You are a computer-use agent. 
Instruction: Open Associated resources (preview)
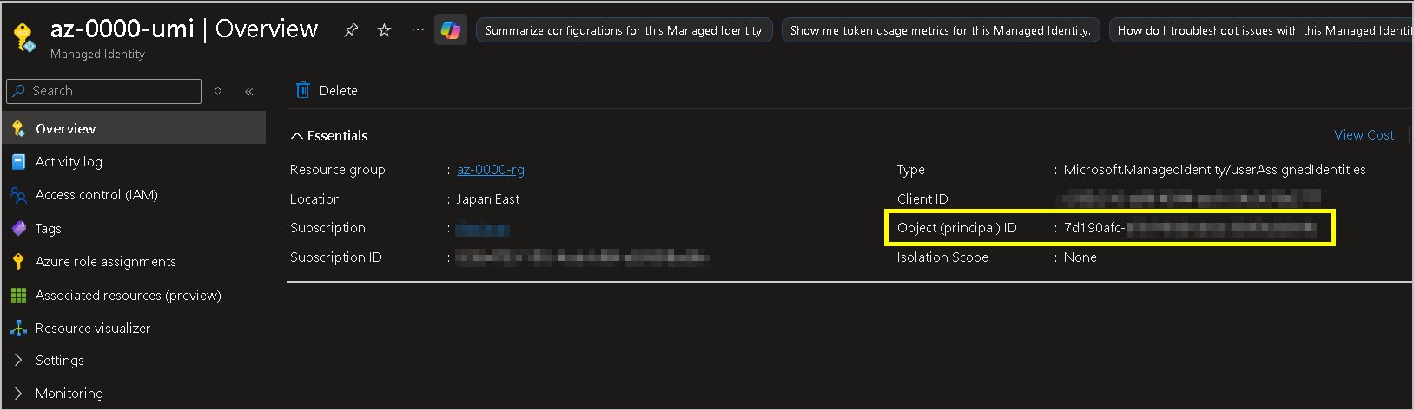[x=128, y=296]
